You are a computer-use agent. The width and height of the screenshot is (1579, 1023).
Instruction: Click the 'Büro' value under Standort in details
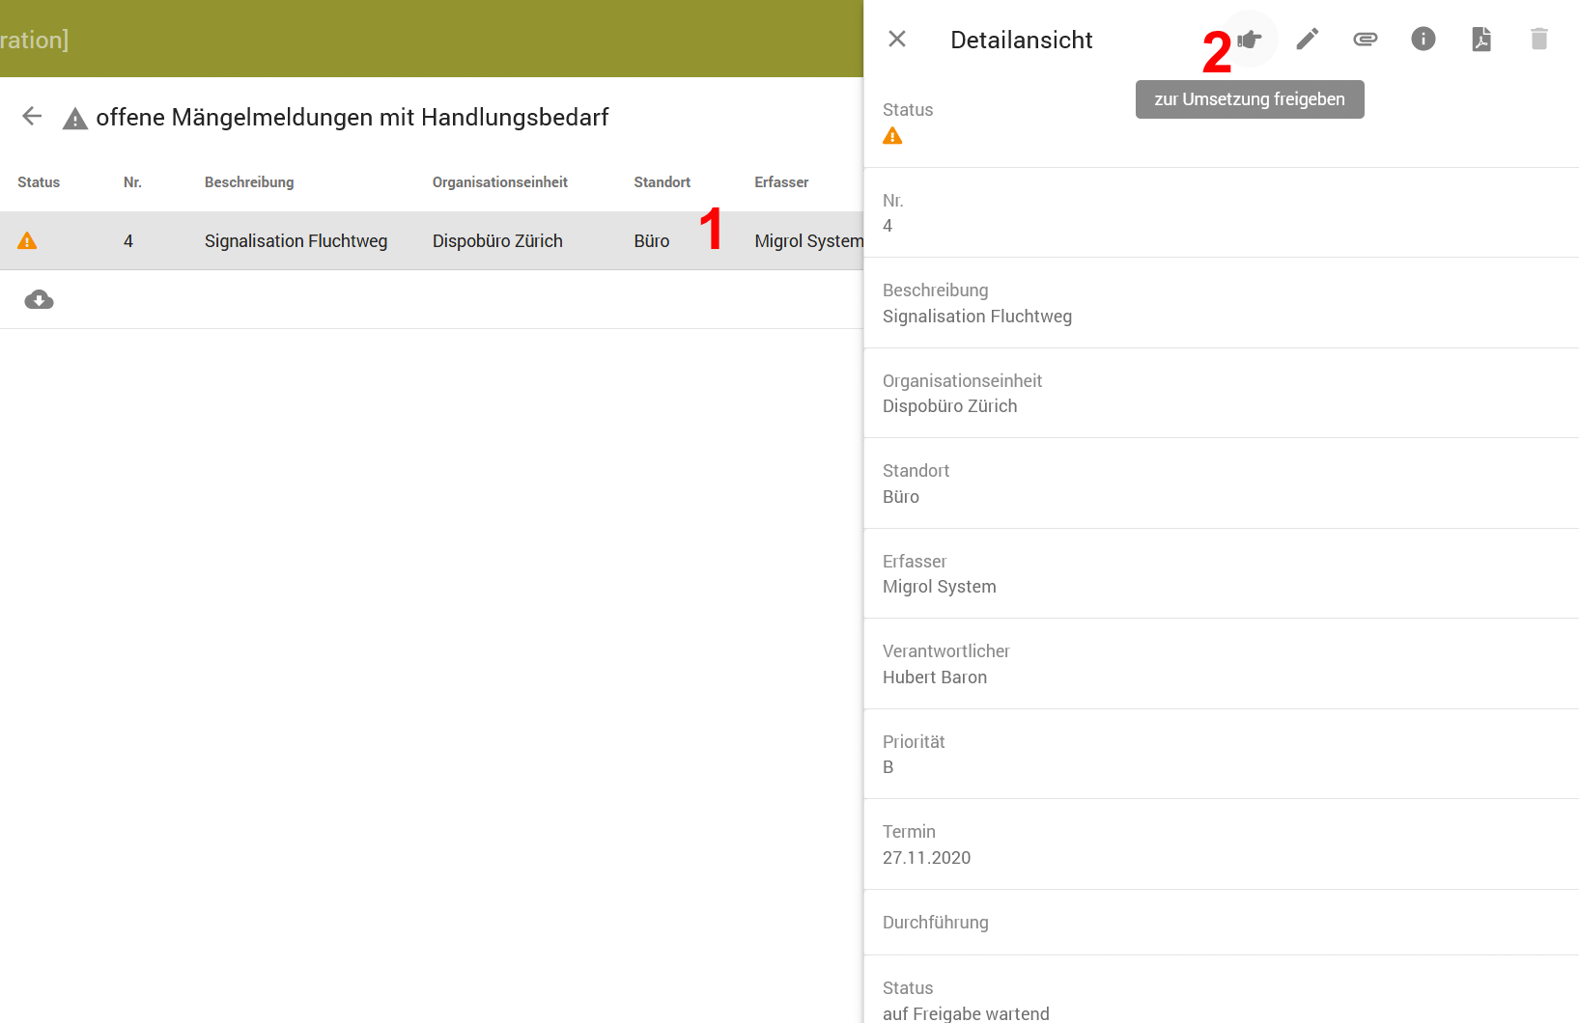pos(901,497)
